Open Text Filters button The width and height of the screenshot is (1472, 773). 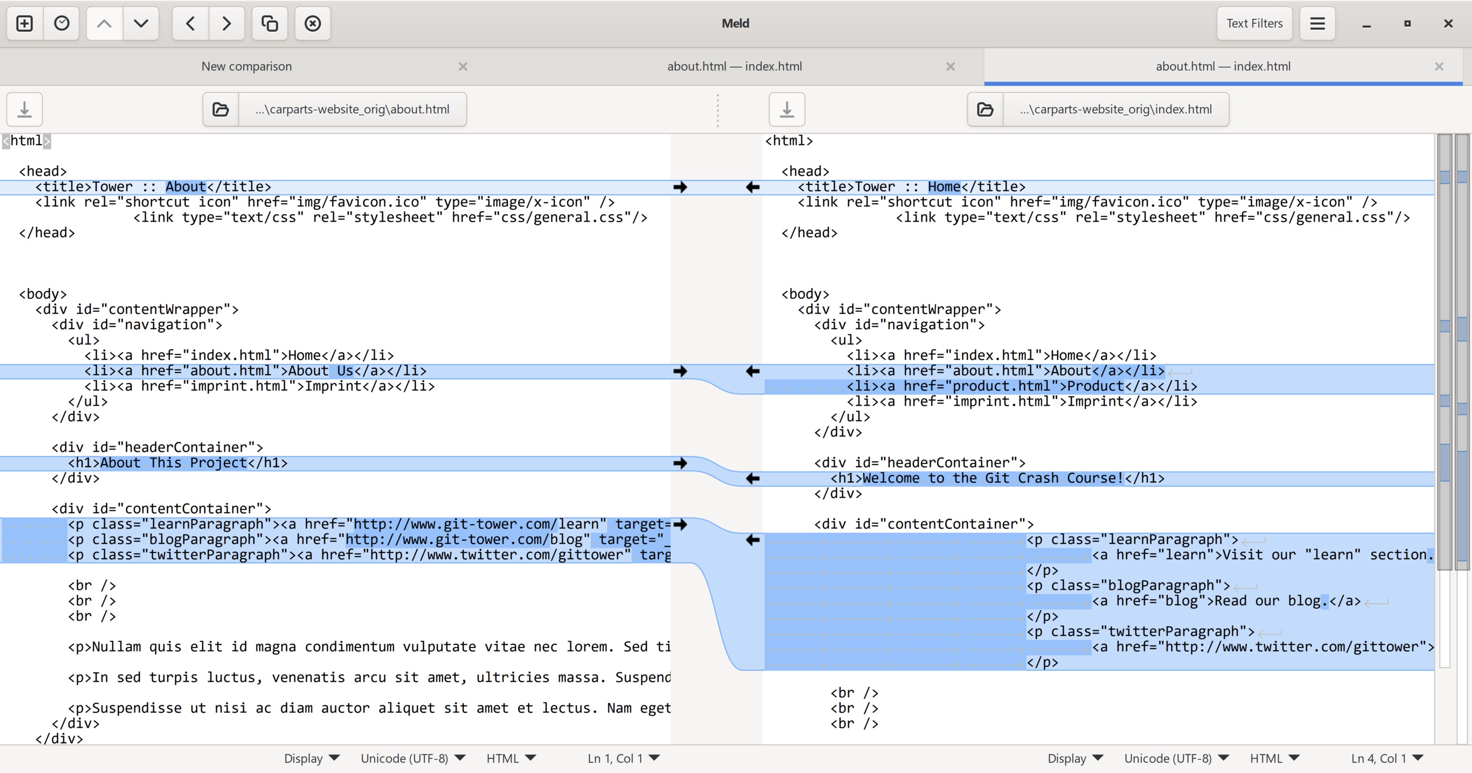coord(1254,23)
